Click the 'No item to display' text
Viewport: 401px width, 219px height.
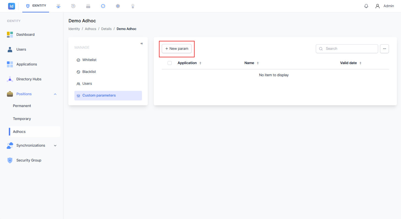pyautogui.click(x=274, y=75)
